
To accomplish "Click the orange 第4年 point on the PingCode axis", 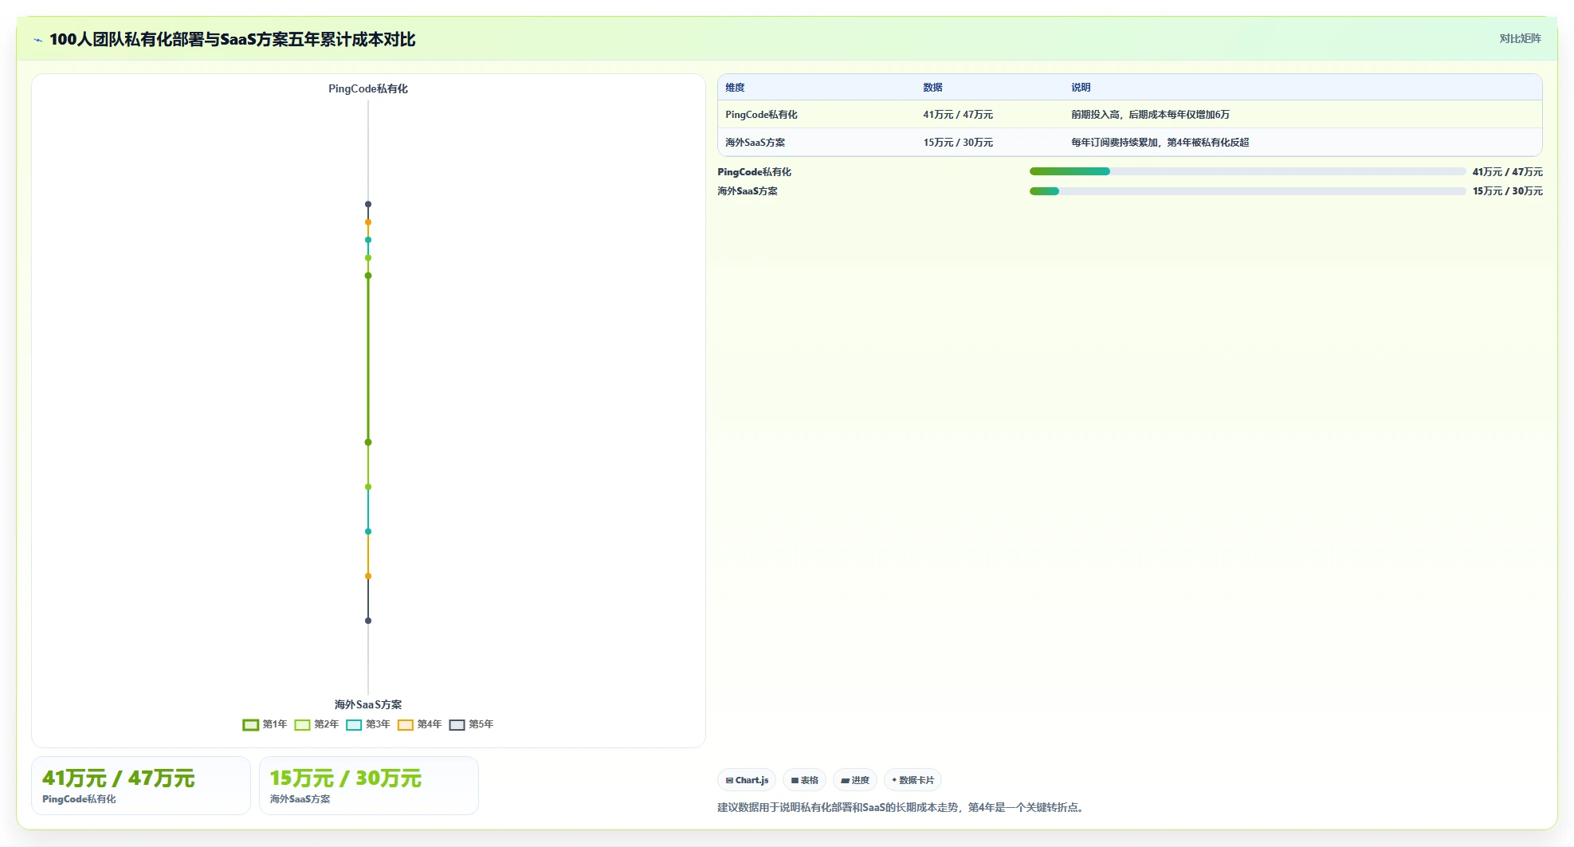I will click(368, 222).
